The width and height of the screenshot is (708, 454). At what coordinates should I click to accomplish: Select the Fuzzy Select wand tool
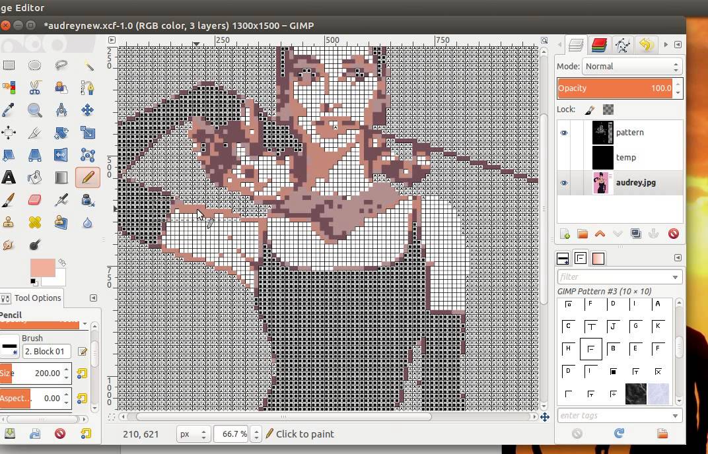coord(88,65)
